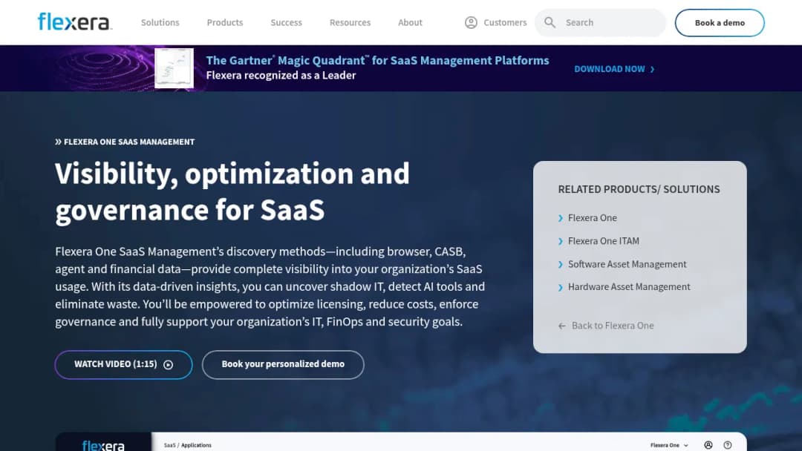Click the Customers user profile icon

471,22
